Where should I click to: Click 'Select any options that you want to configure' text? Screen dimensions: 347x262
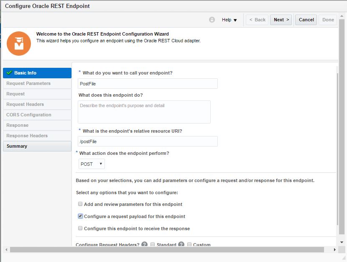click(x=127, y=193)
